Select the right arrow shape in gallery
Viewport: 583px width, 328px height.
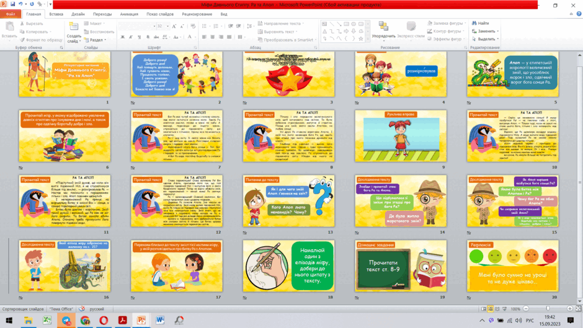click(x=347, y=31)
